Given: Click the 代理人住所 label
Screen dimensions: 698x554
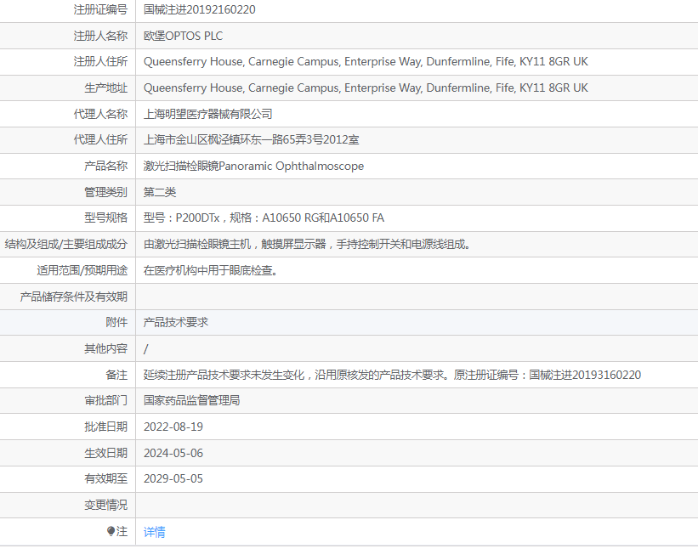Looking at the screenshot, I should tap(100, 140).
